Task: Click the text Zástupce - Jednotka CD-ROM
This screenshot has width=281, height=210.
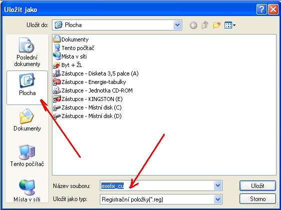Action: [x=97, y=90]
